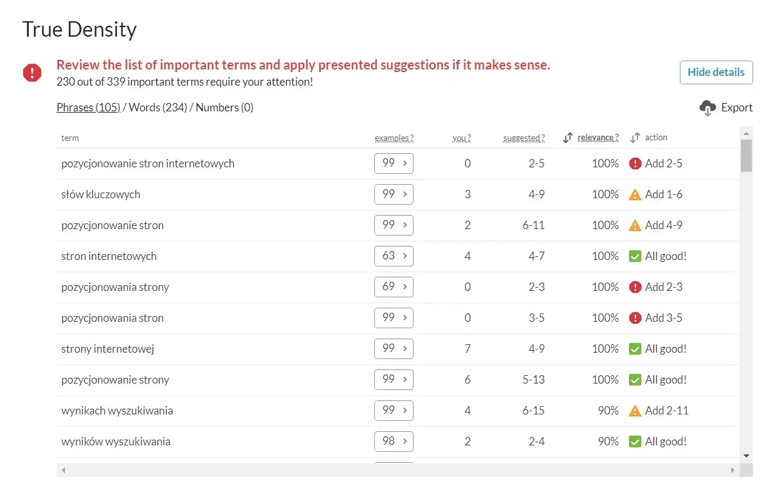This screenshot has height=502, width=775.
Task: Click the Export cloud download icon
Action: pos(707,108)
